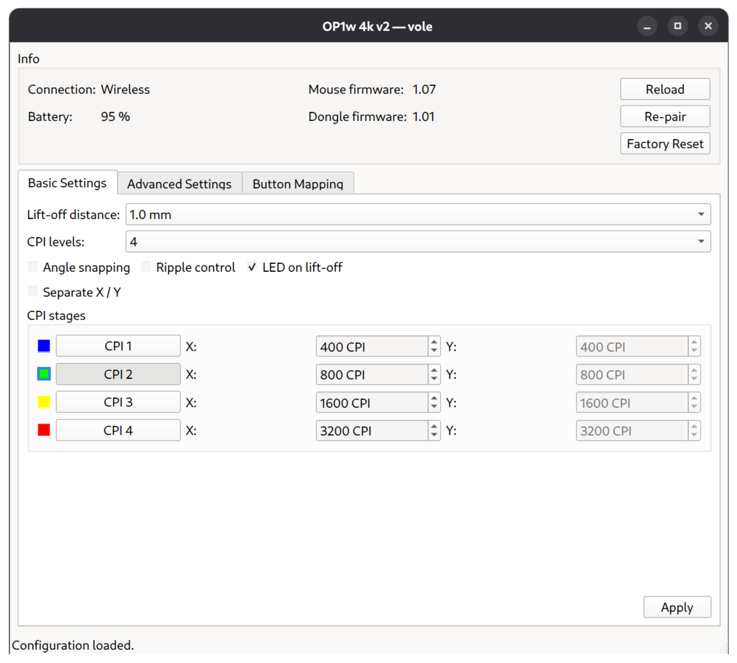This screenshot has height=663, width=737.
Task: Pick the green CPI 2 color swatch
Action: [x=44, y=374]
